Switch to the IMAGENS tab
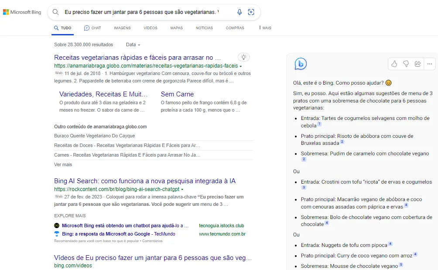Image resolution: width=438 pixels, height=270 pixels. [x=122, y=28]
